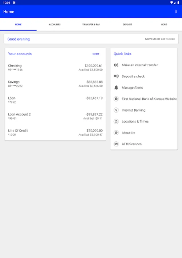The image size is (182, 258).
Task: Click the Internet Banking dollar icon
Action: pos(116,110)
